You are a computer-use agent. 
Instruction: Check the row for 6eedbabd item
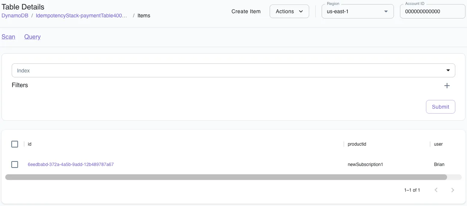(15, 164)
